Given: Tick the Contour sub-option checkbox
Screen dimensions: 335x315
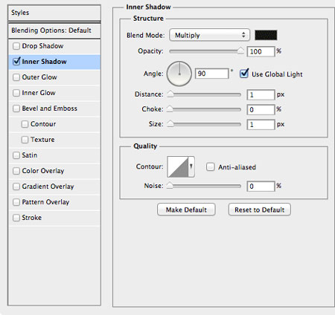Looking at the screenshot, I should (25, 124).
